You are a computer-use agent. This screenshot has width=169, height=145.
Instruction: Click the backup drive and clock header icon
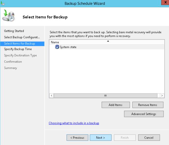pyautogui.click(x=8, y=15)
